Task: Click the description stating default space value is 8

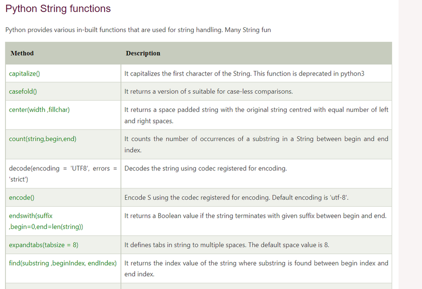Action: coord(226,245)
